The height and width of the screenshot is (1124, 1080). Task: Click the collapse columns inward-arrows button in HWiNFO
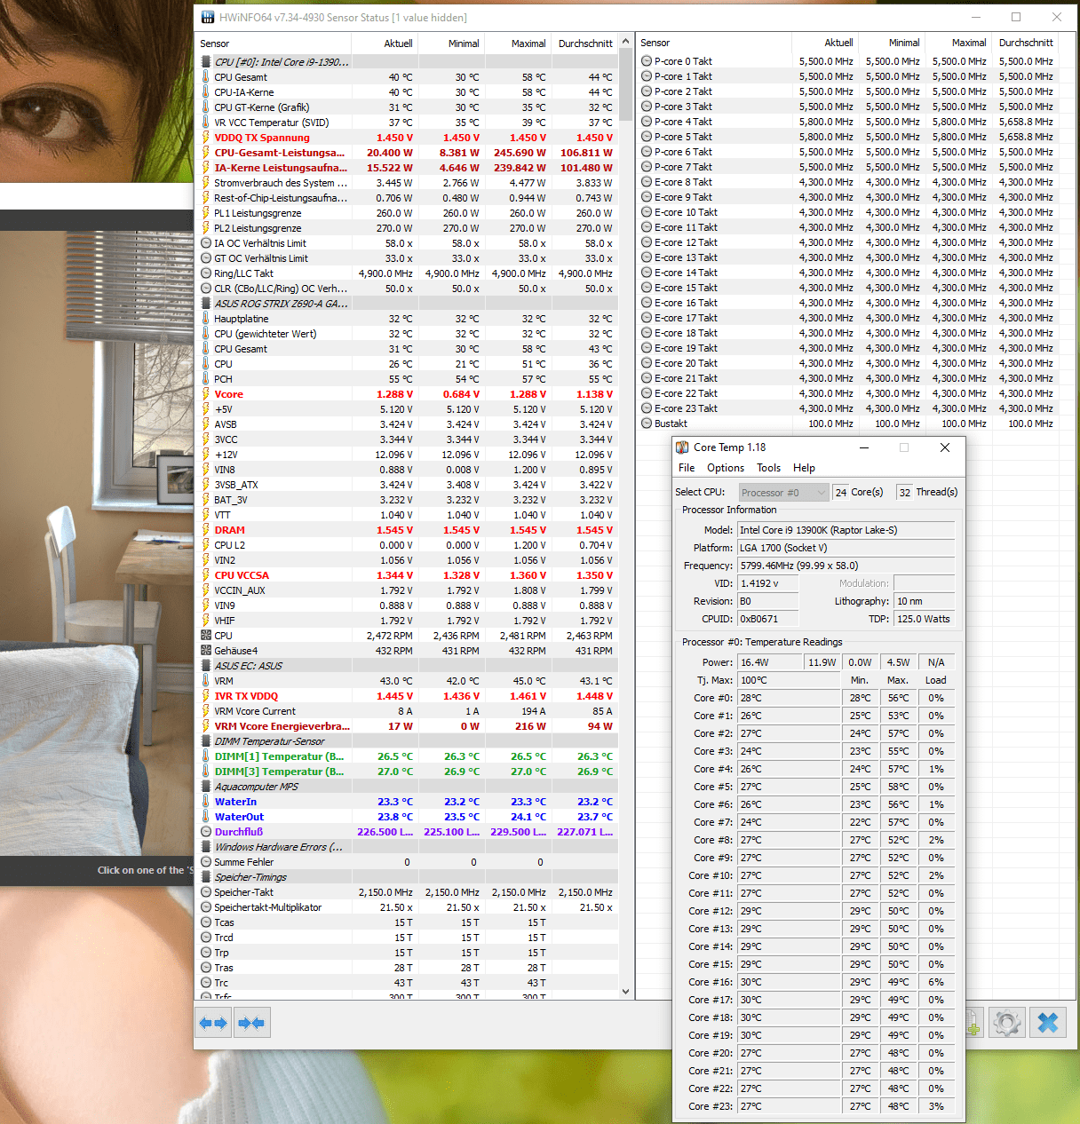point(251,1024)
